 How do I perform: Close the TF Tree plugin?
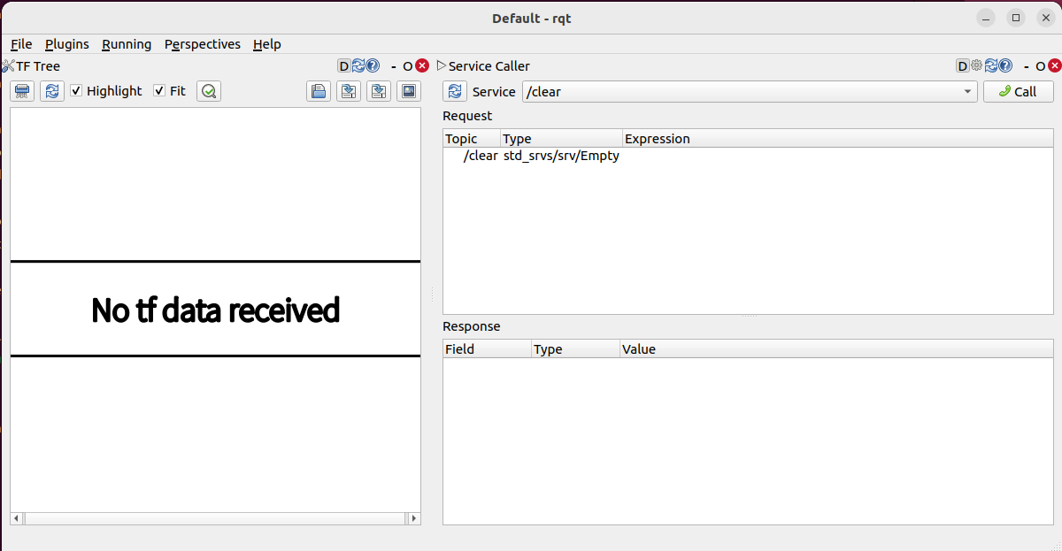[422, 65]
